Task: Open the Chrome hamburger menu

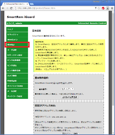Action: coord(112,8)
